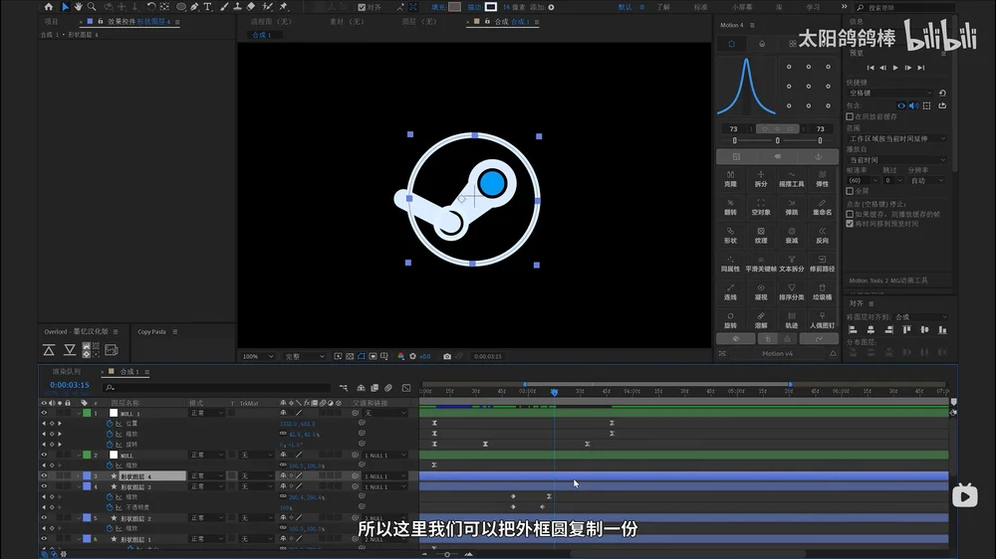Viewport: 996px width, 559px height.
Task: Hide 形状图层 3 layer with eye icon
Action: (44, 486)
